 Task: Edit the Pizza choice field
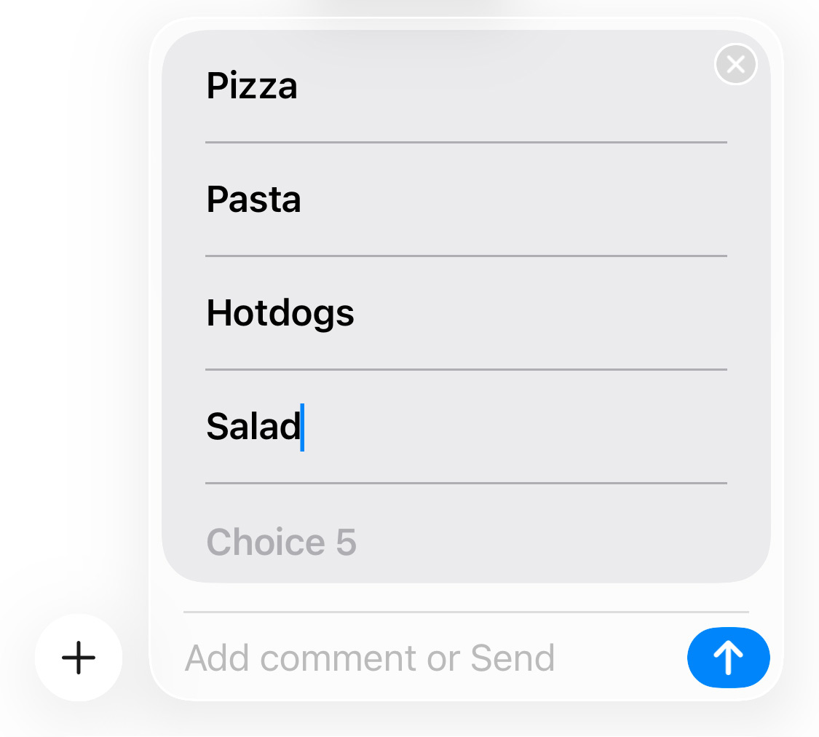pyautogui.click(x=466, y=86)
